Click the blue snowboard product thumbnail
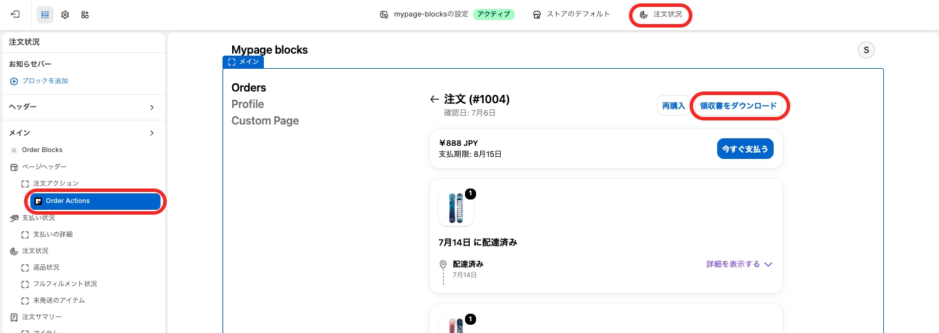This screenshot has height=333, width=939. point(456,208)
